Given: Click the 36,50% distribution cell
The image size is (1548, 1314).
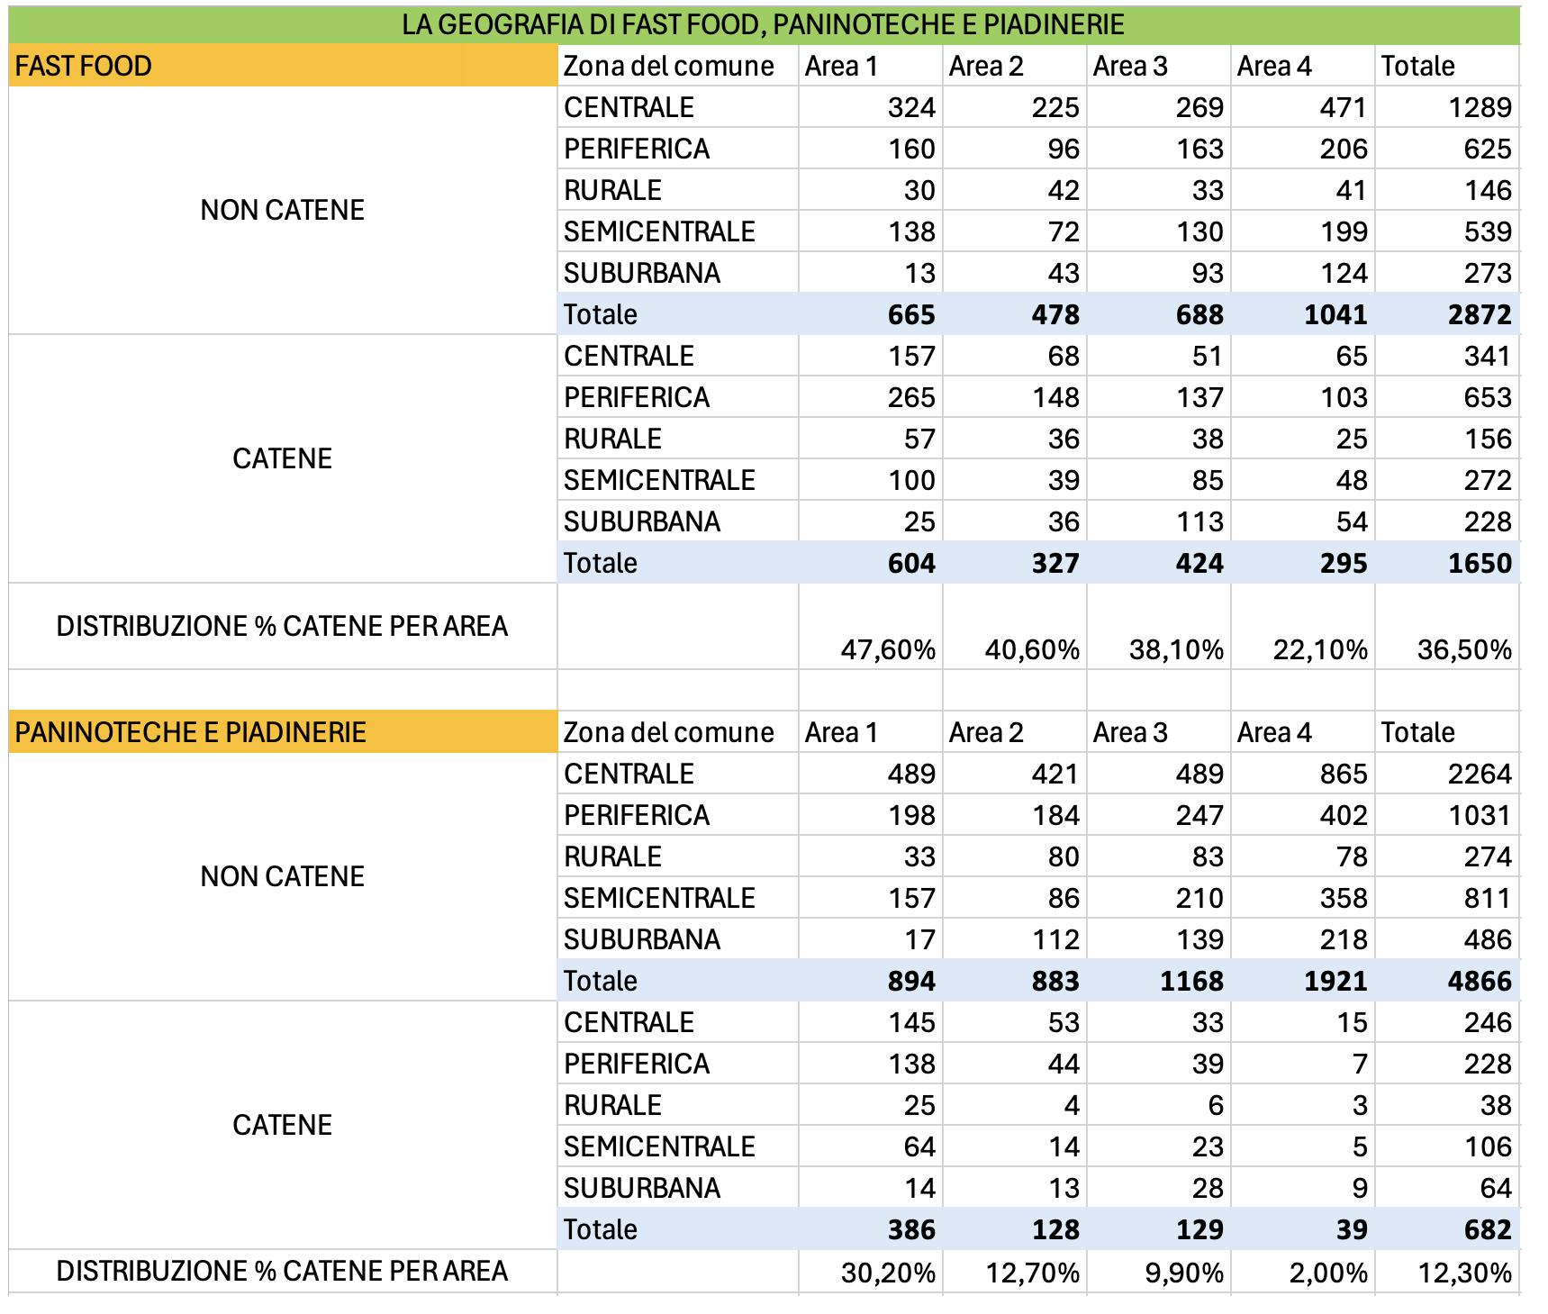Looking at the screenshot, I should 1447,627.
